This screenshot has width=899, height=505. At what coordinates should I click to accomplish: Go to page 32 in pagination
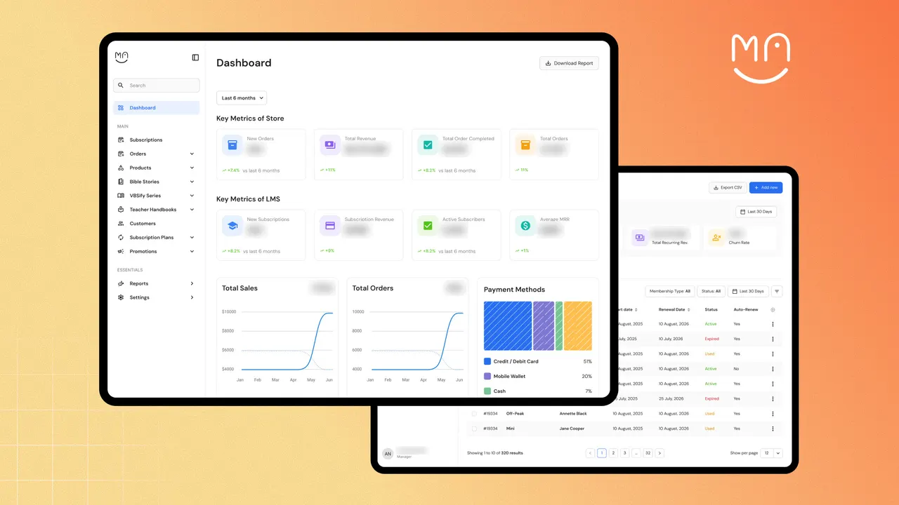pos(648,453)
